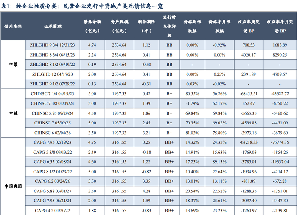Select value 62.17%

[x=219, y=103]
